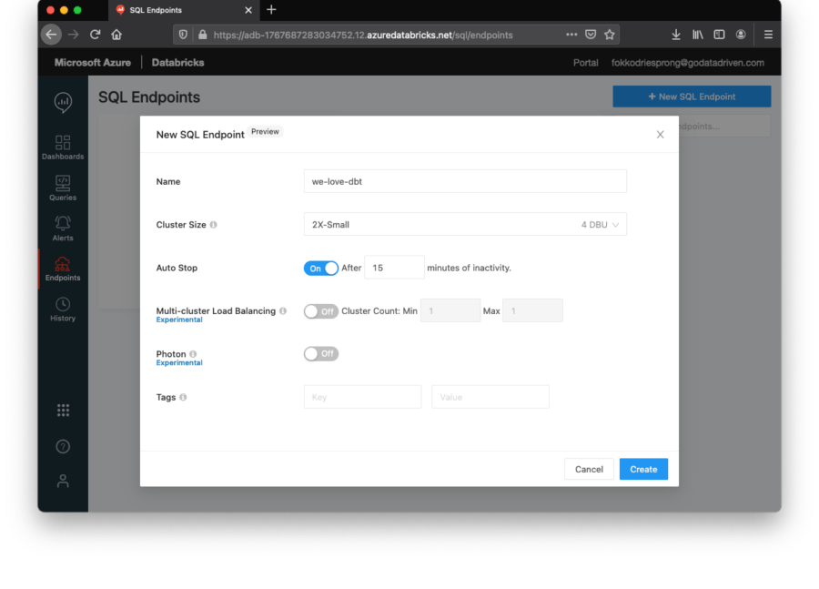Screen dimensions: 819x589
Task: Click the Microsoft Azure header label
Action: pos(93,62)
